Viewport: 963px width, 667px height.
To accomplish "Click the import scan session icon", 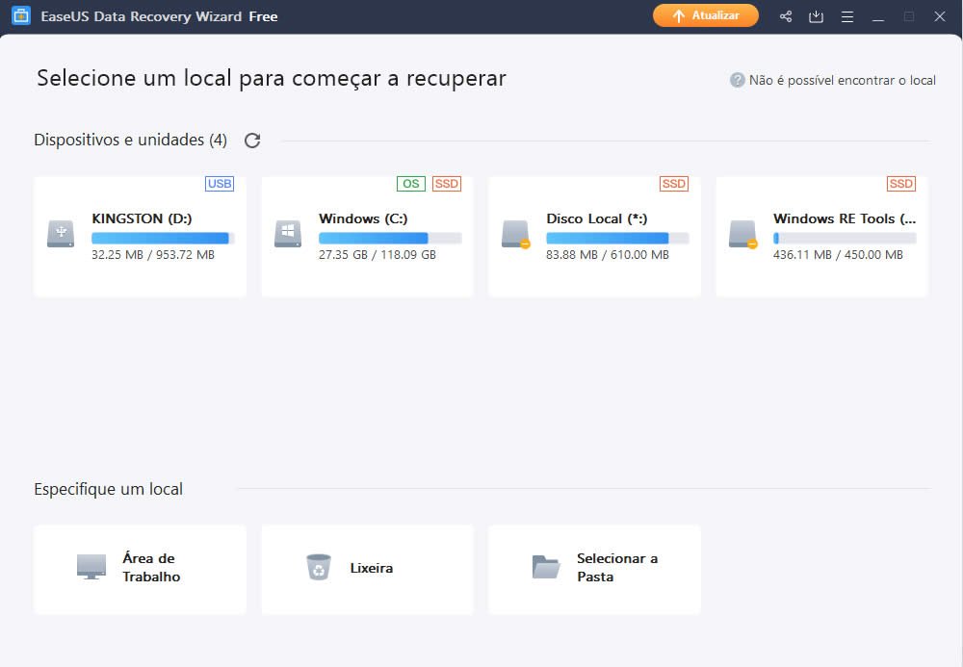I will pyautogui.click(x=816, y=16).
